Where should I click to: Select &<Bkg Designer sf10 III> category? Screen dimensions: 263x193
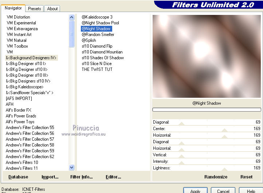coord(27,75)
